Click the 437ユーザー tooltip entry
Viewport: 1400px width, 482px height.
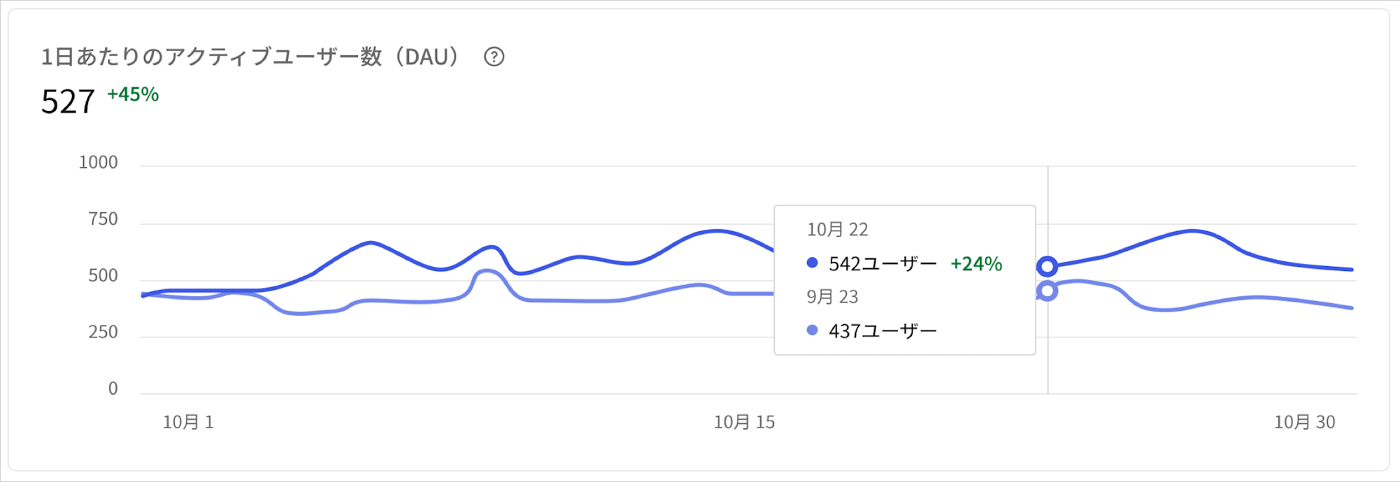pyautogui.click(x=883, y=331)
